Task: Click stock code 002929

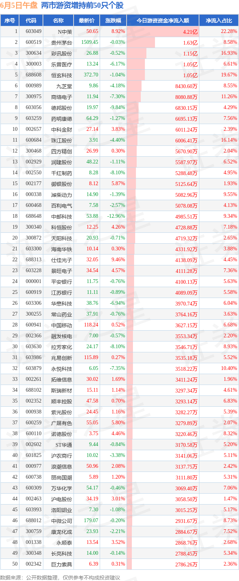Action: click(x=33, y=162)
